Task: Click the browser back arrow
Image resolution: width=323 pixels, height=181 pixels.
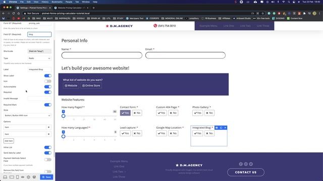Action: tap(4, 14)
